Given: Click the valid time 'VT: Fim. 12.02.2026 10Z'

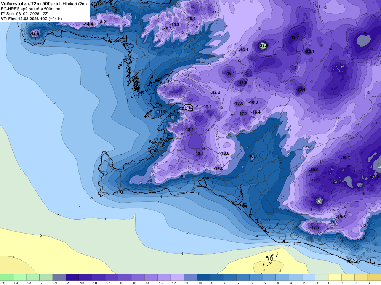Looking at the screenshot, I should (x=24, y=19).
